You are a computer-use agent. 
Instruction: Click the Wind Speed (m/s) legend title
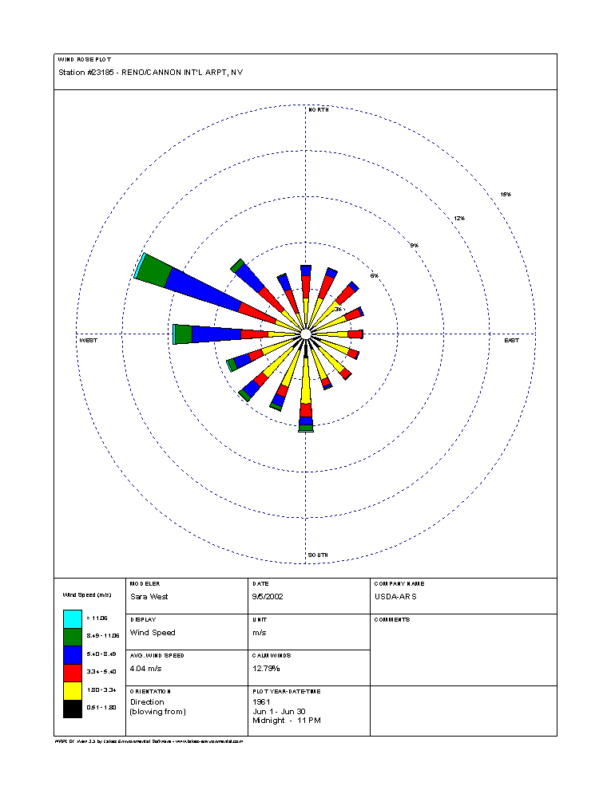pyautogui.click(x=87, y=595)
